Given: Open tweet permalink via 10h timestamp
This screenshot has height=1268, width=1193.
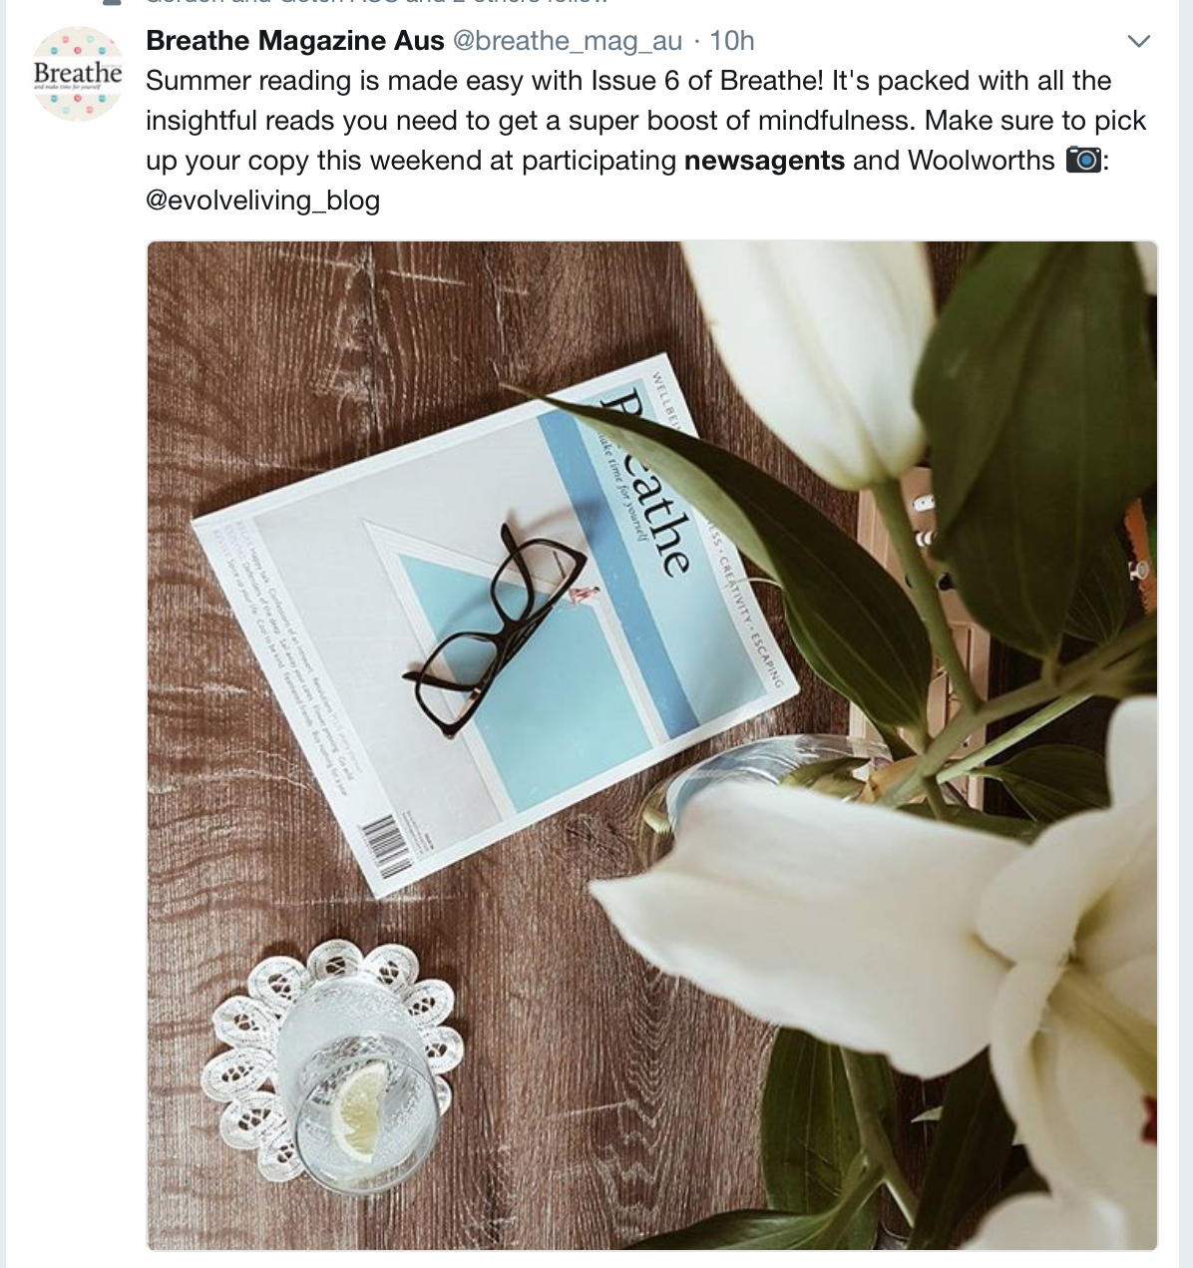Looking at the screenshot, I should click(x=732, y=41).
